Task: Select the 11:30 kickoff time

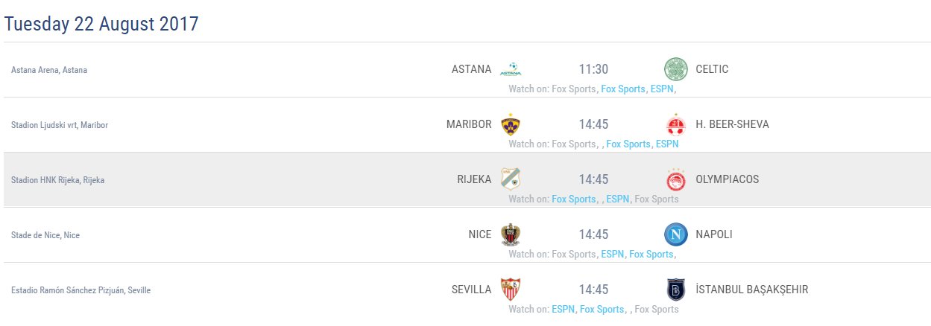Action: click(x=593, y=69)
